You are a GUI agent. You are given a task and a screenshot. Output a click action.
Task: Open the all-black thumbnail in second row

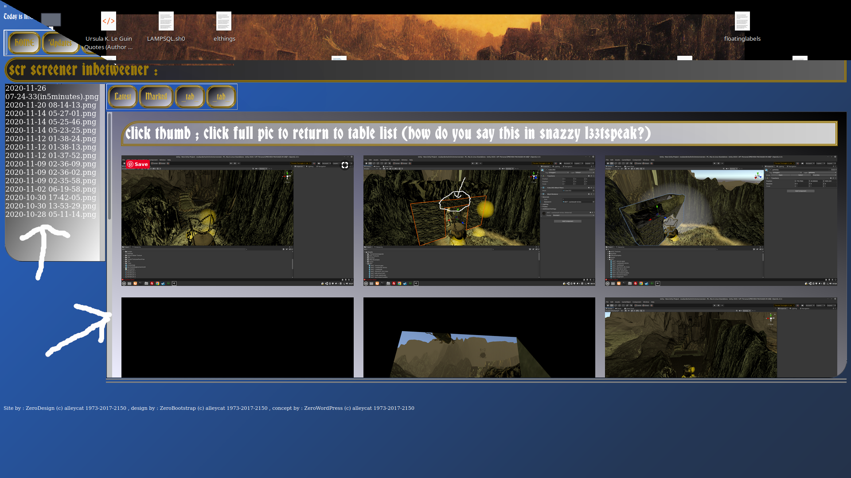[237, 337]
